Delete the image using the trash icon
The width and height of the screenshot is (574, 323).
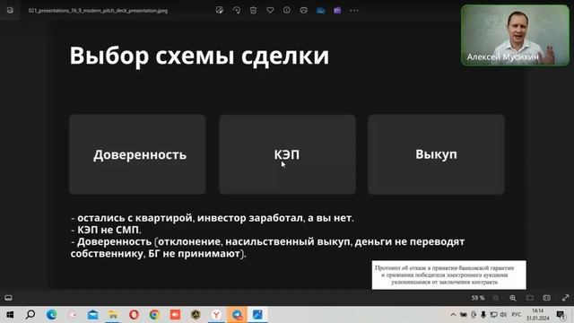tap(253, 10)
